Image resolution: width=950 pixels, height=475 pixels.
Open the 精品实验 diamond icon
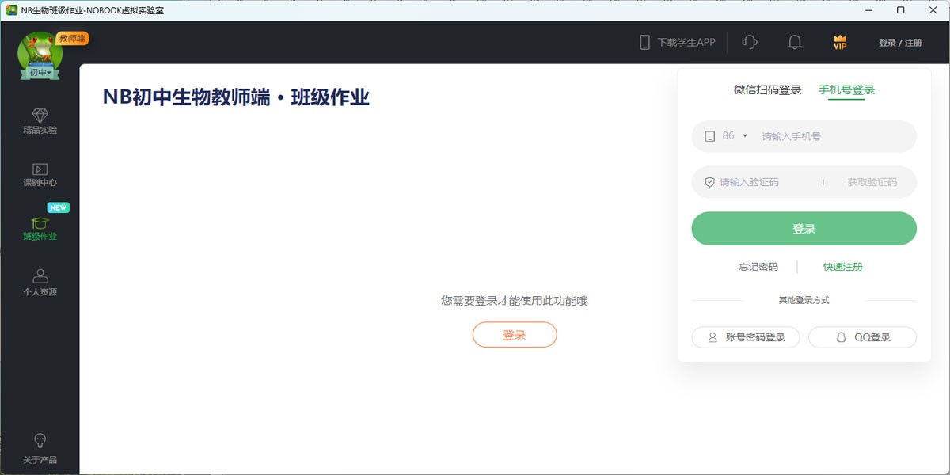coord(40,116)
